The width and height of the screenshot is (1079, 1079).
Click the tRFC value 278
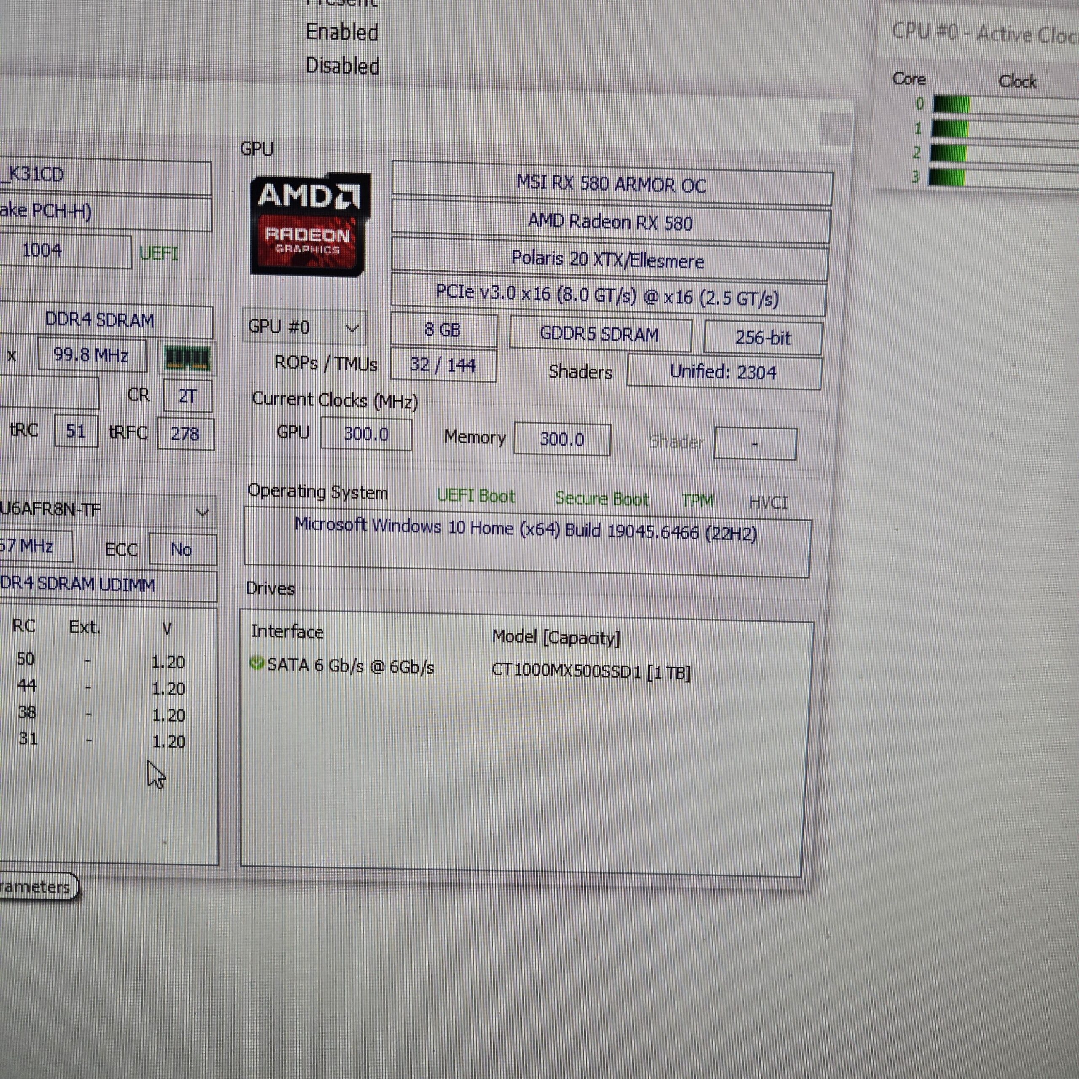[x=185, y=433]
